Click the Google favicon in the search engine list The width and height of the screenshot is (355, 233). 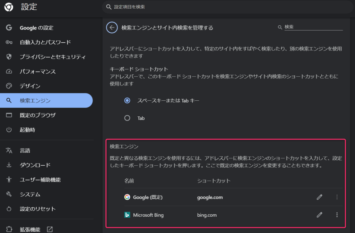127,197
